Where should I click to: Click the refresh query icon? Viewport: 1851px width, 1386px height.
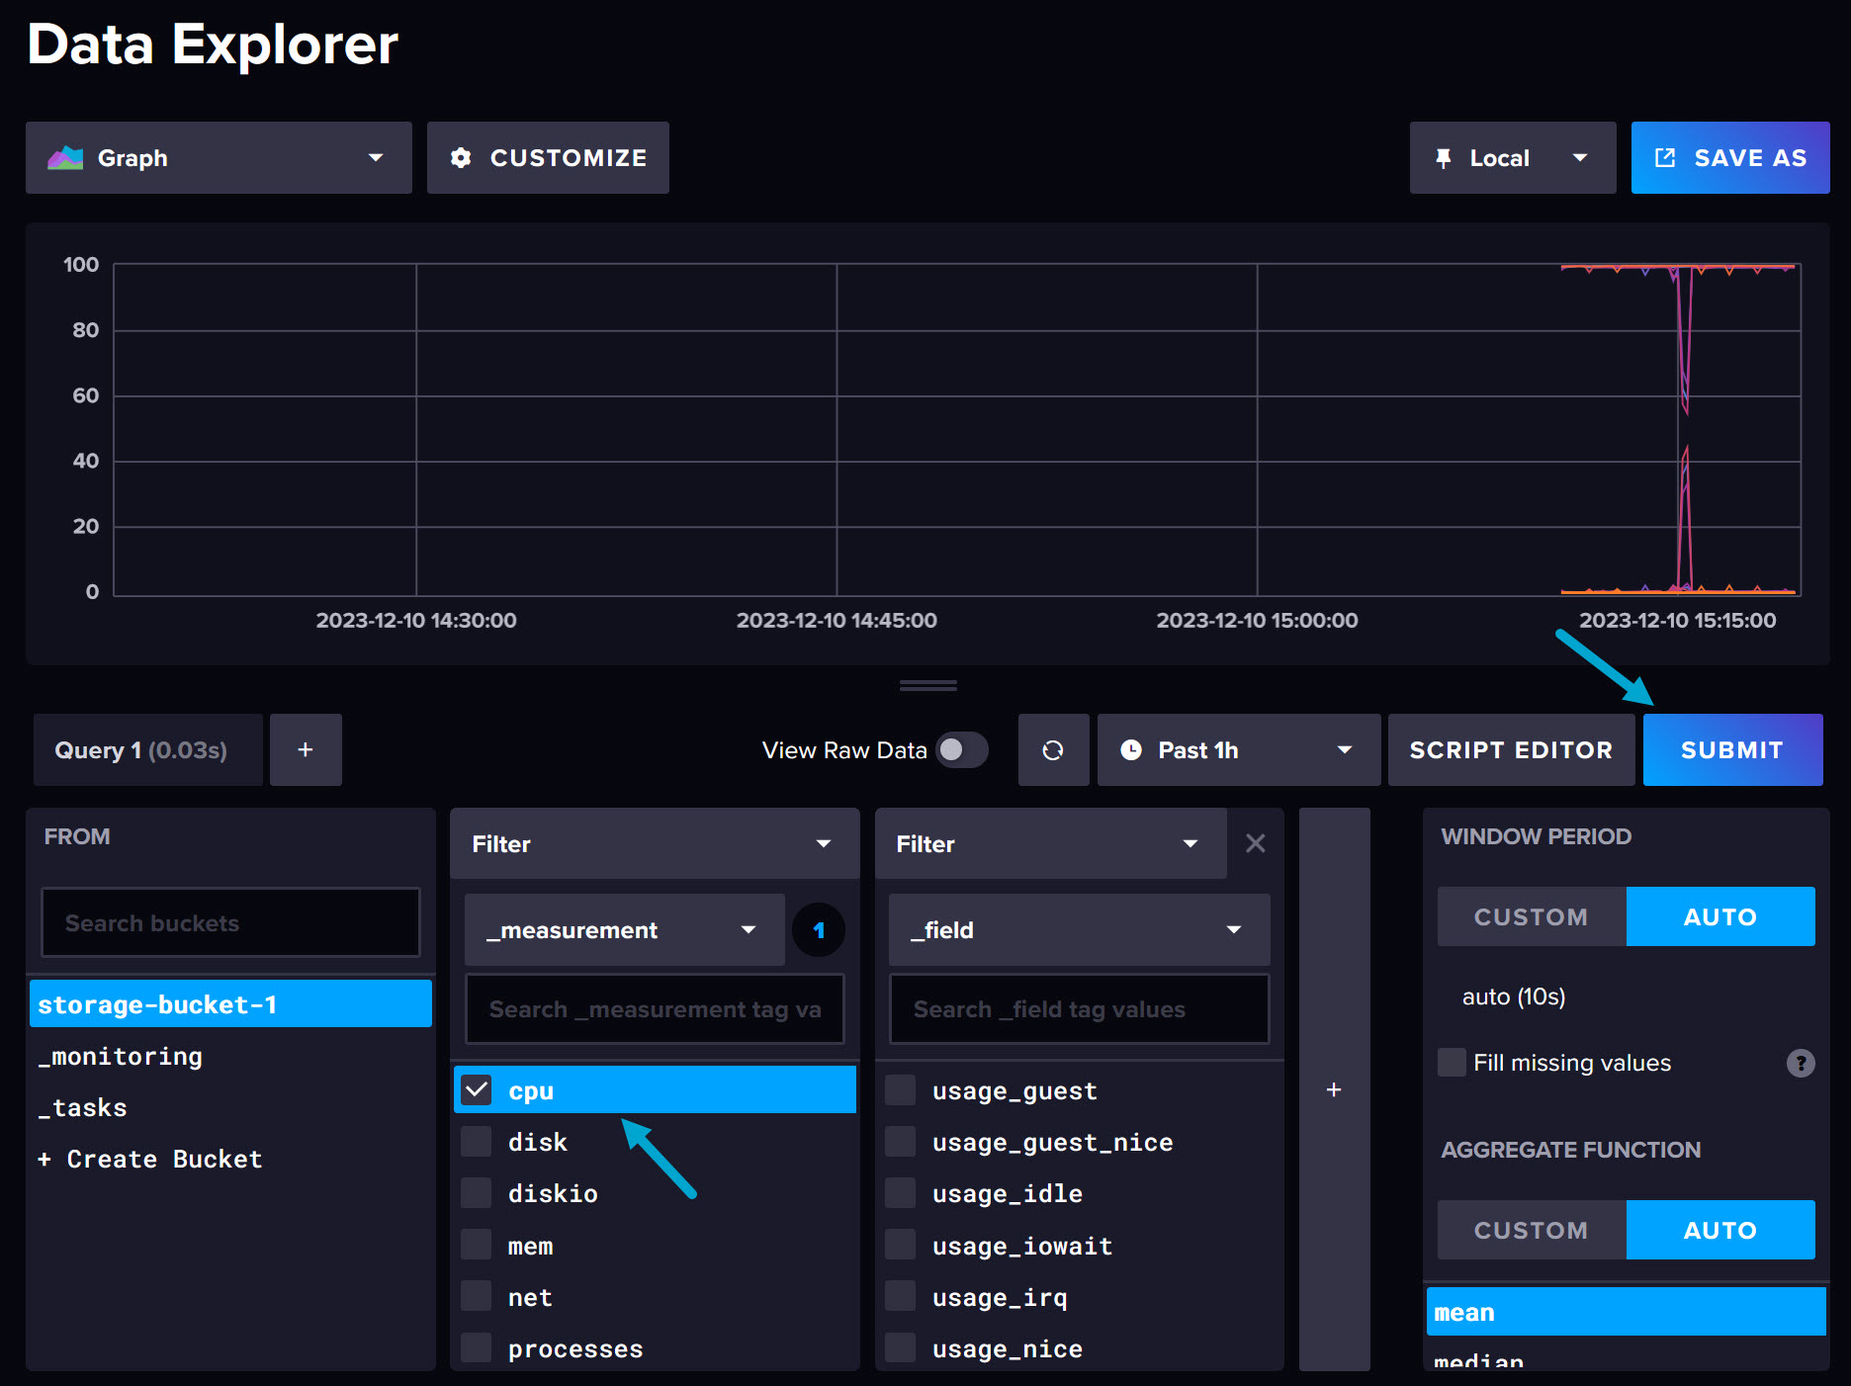[x=1053, y=749]
